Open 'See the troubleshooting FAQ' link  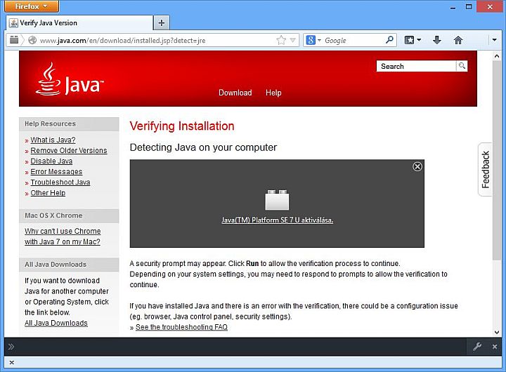[181, 327]
